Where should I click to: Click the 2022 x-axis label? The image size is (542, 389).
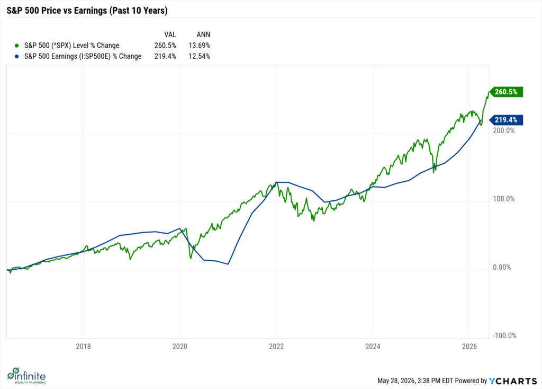pos(276,347)
